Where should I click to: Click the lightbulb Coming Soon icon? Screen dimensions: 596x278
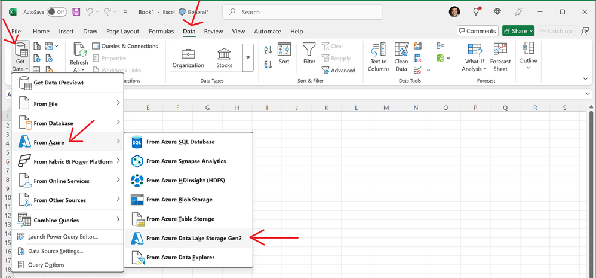[477, 12]
